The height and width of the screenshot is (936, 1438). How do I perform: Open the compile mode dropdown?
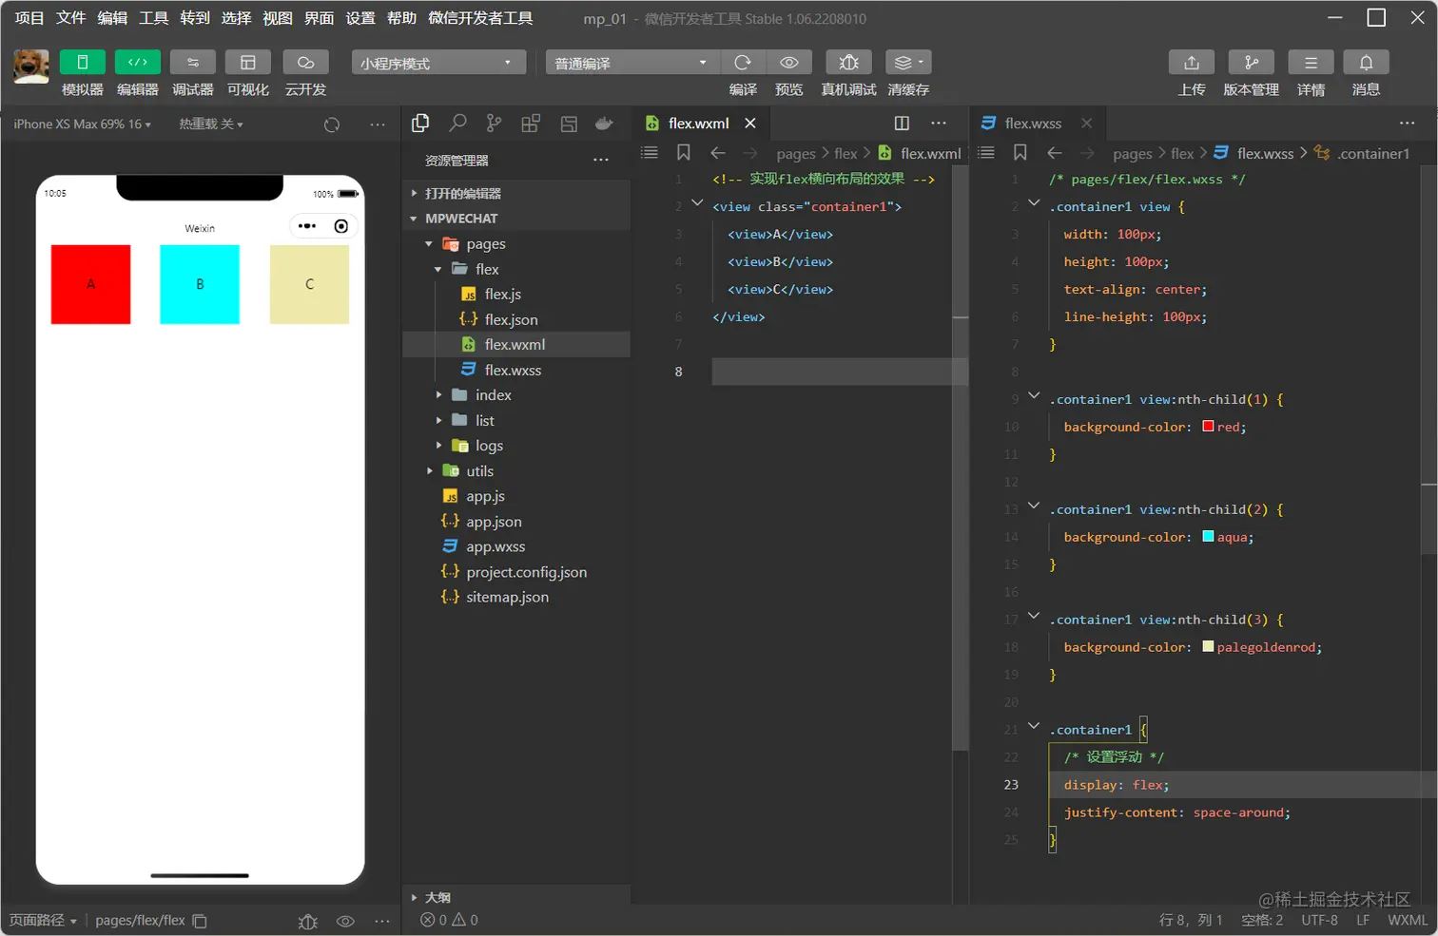pos(631,63)
